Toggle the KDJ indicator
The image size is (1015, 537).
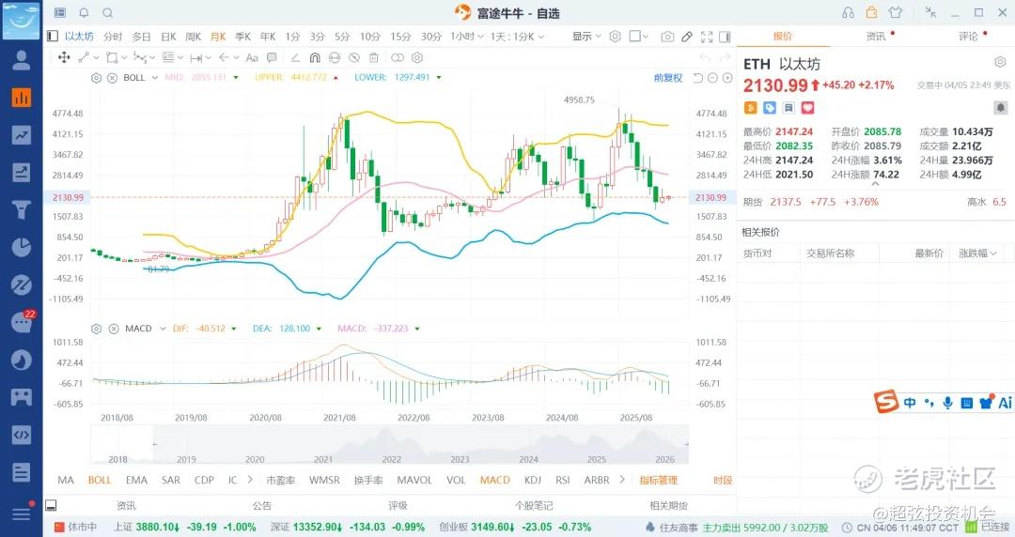tap(533, 480)
